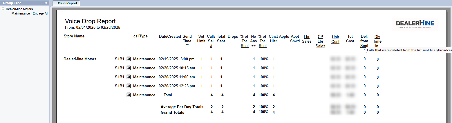
Task: Click the AI icon in the Maintenance Total row
Action: [129, 95]
